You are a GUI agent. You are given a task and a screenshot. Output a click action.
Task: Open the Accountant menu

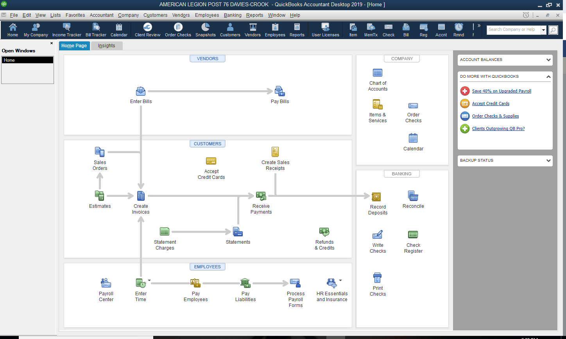102,15
